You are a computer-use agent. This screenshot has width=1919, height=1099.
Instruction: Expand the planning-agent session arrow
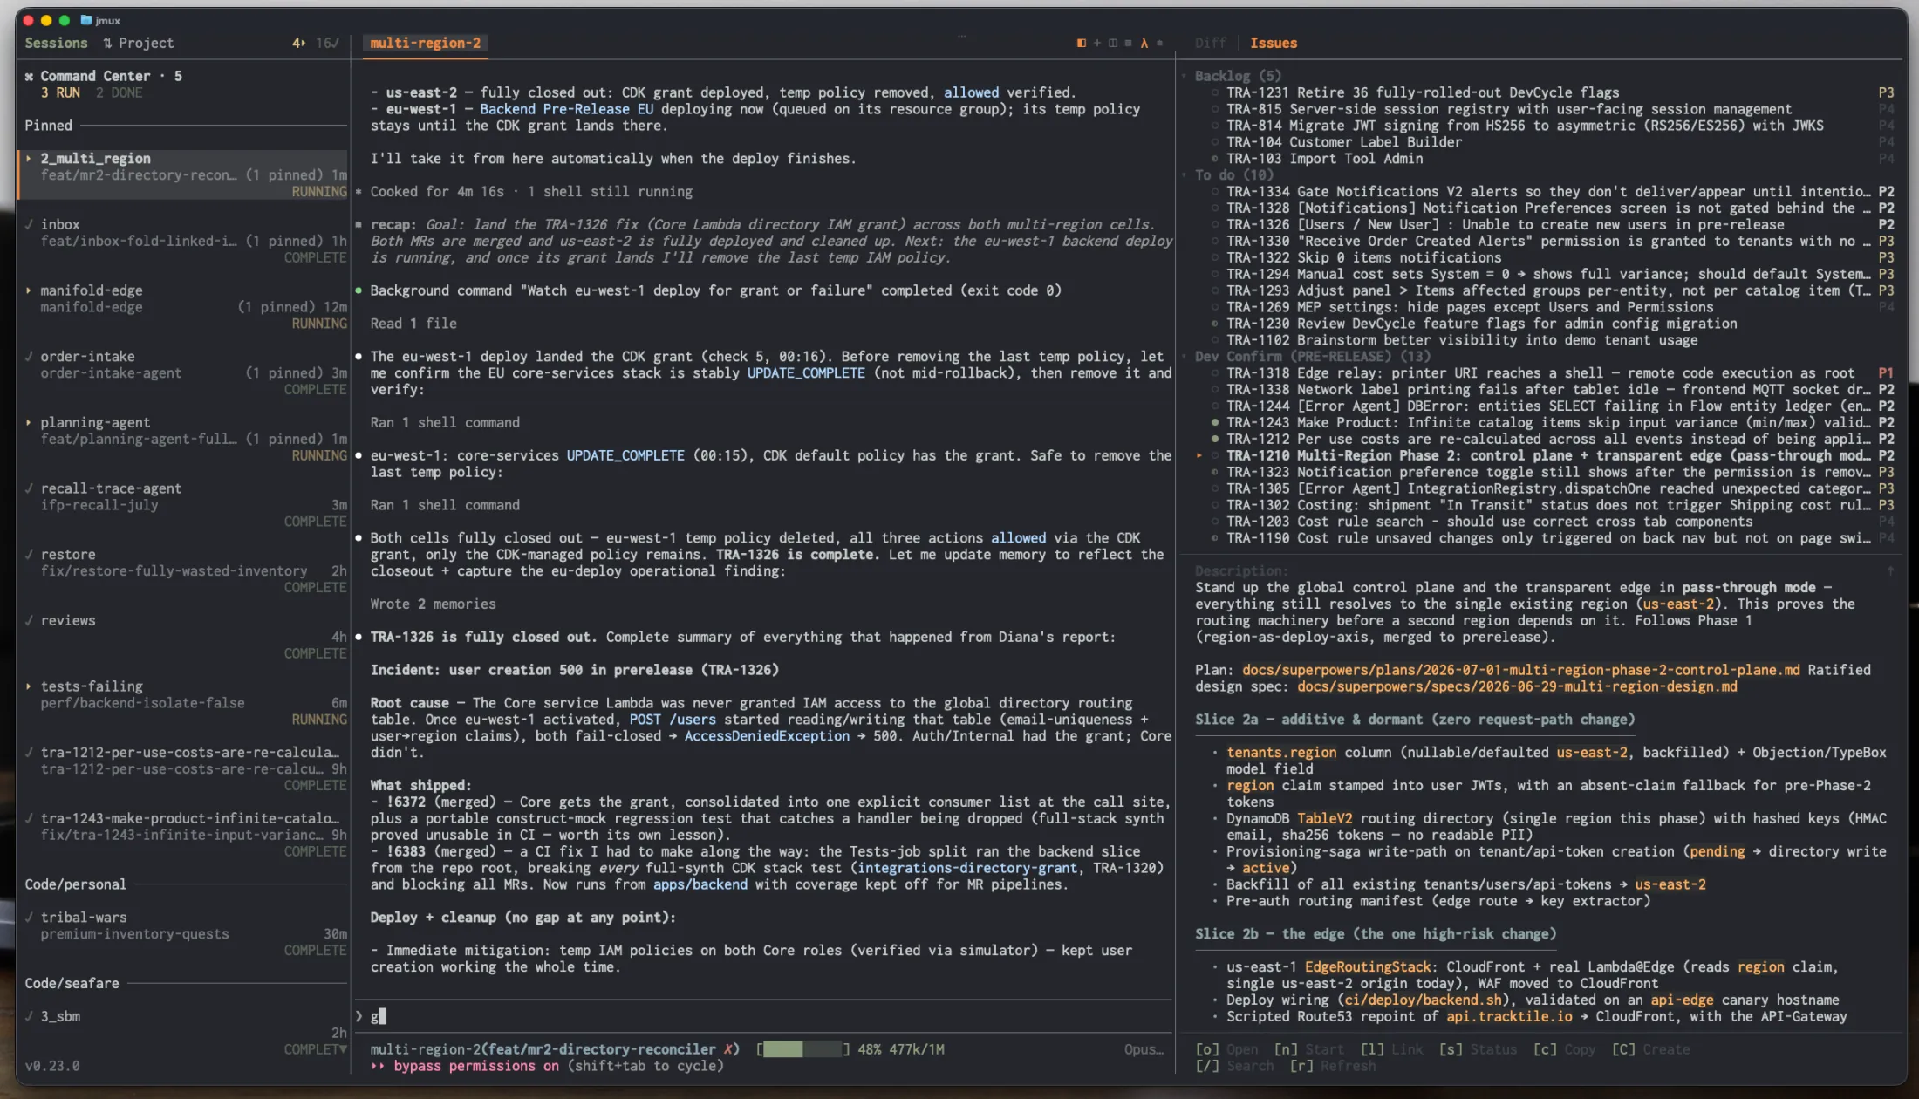point(29,422)
